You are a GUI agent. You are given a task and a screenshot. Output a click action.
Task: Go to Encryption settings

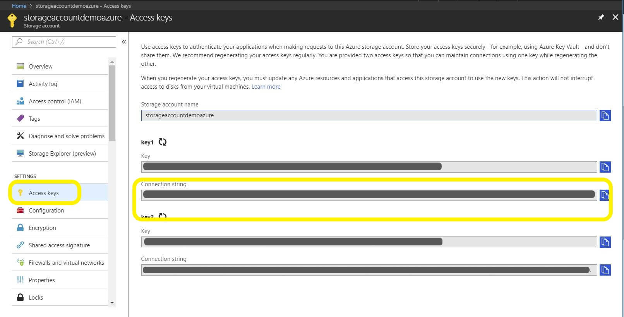coord(60,228)
